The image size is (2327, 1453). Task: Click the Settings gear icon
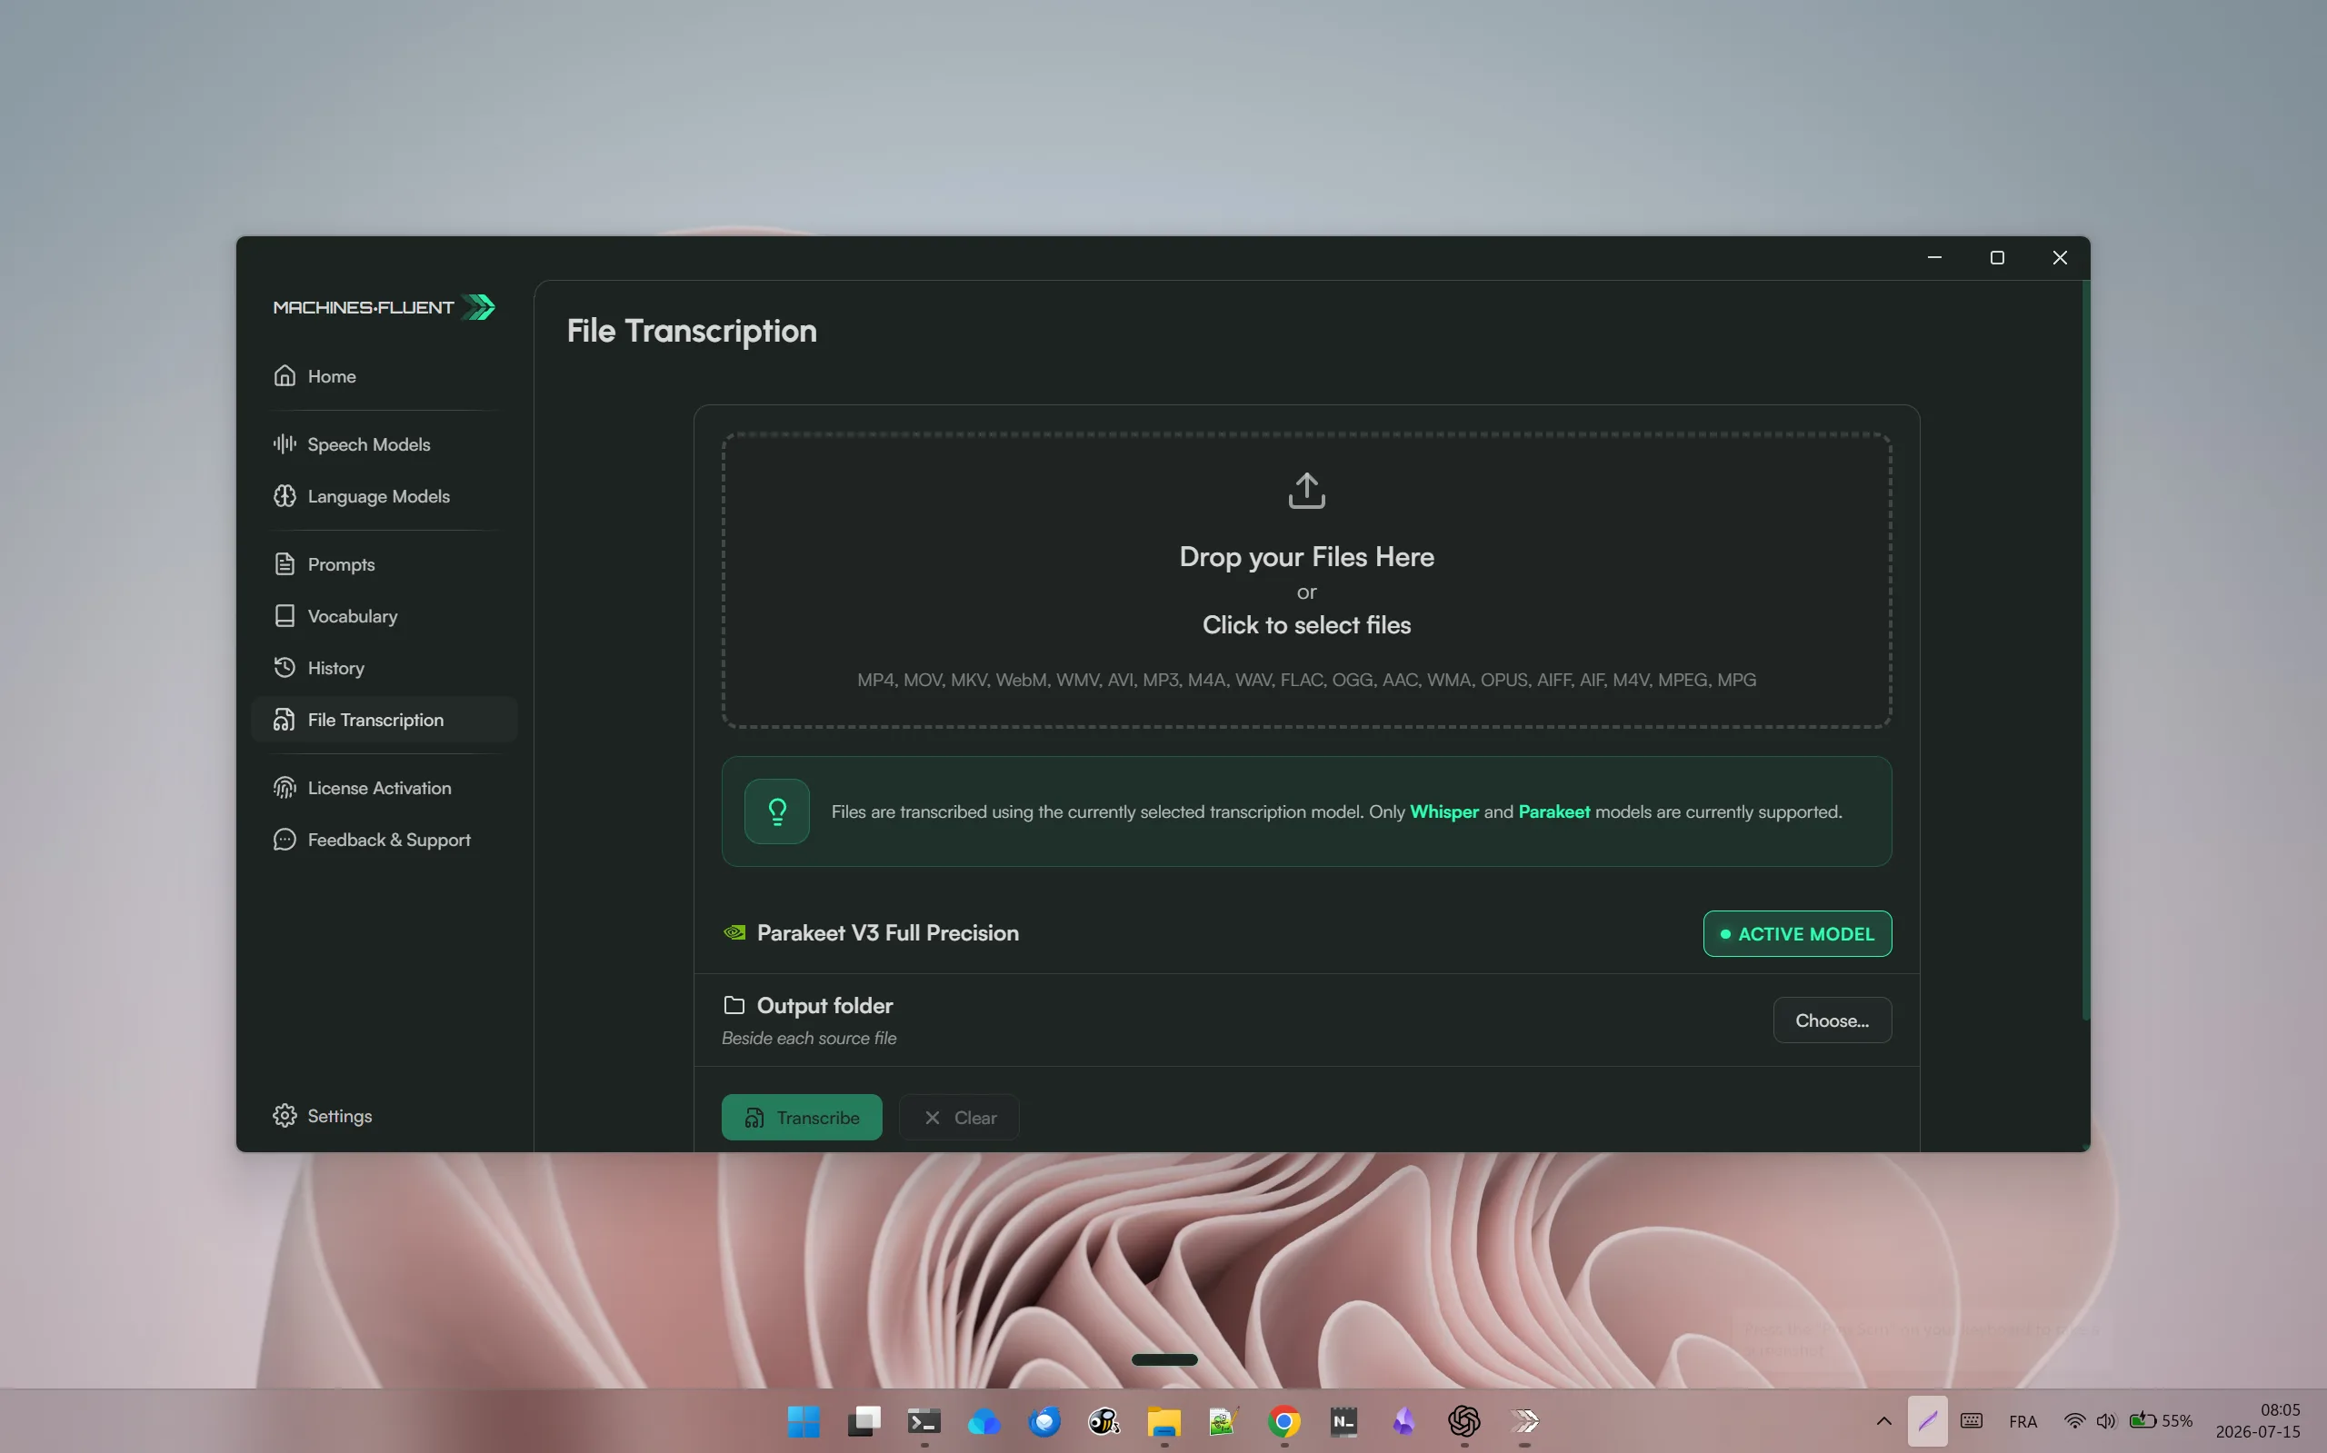(x=285, y=1116)
